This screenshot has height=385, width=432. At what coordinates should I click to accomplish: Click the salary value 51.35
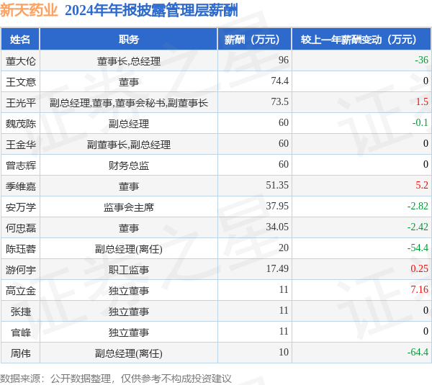click(x=277, y=186)
